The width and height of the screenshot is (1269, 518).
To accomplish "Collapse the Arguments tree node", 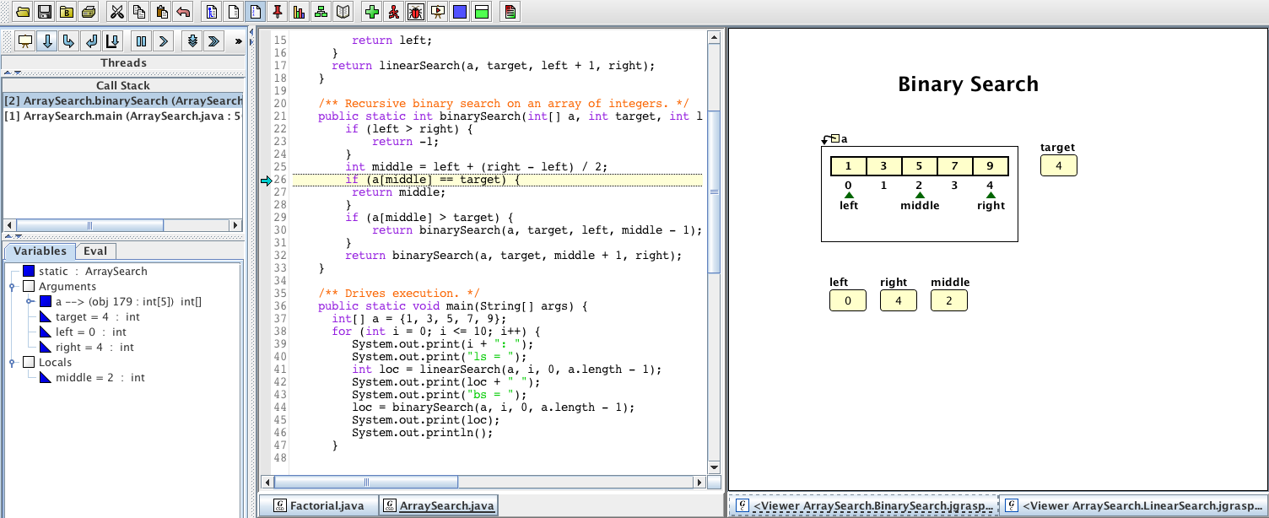I will [12, 287].
